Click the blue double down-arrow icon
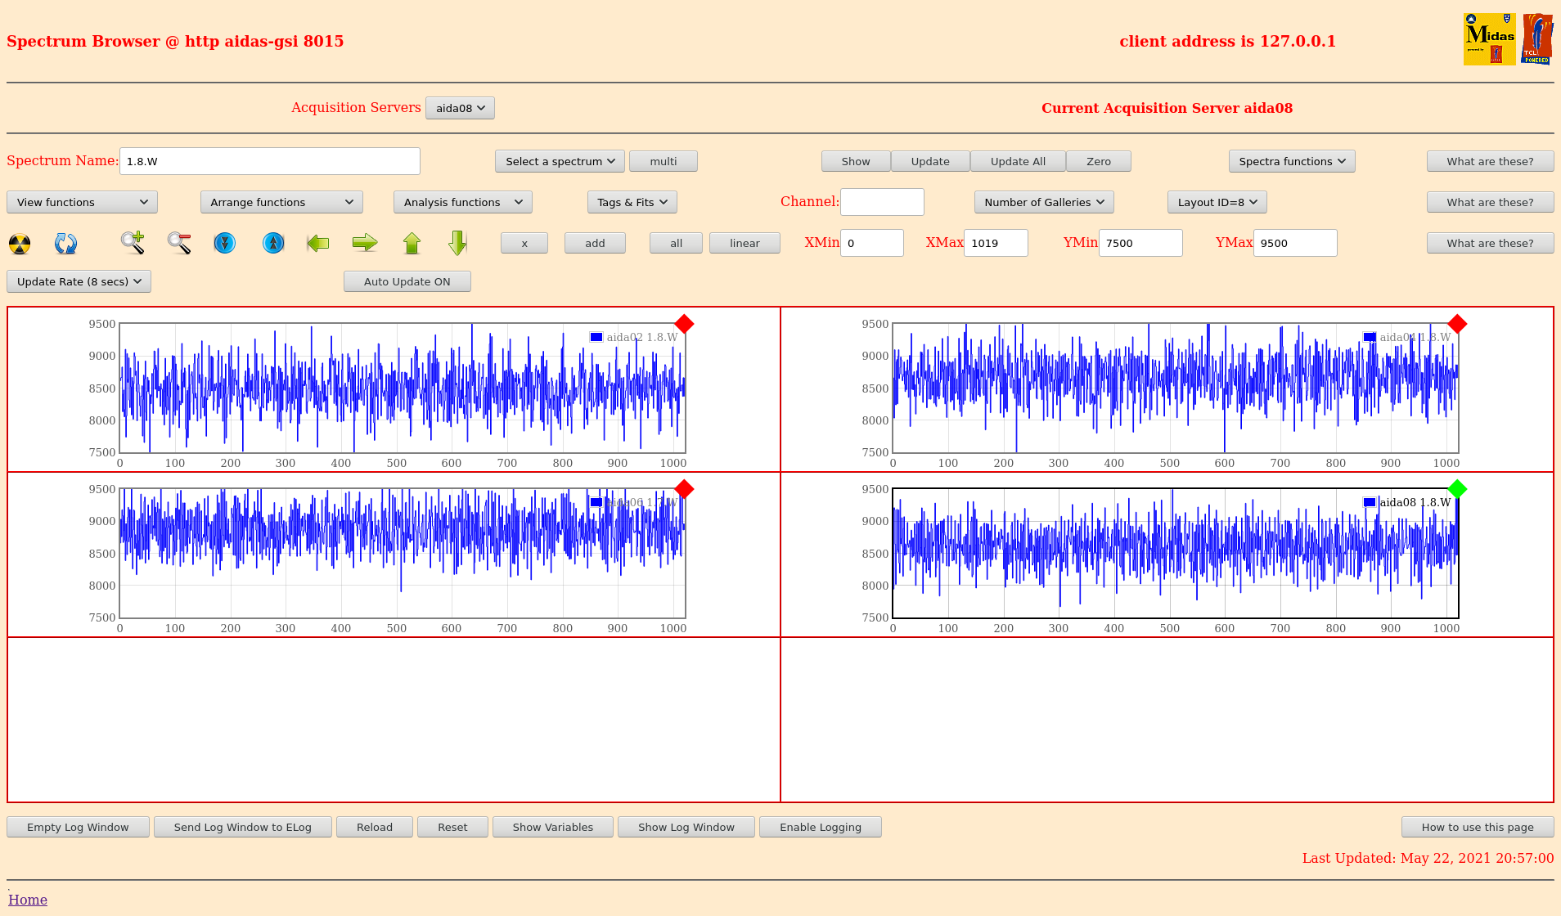Image resolution: width=1561 pixels, height=916 pixels. 224,243
